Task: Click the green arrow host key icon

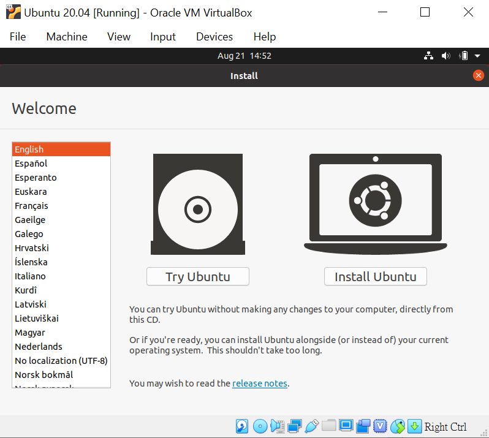Action: pos(414,426)
